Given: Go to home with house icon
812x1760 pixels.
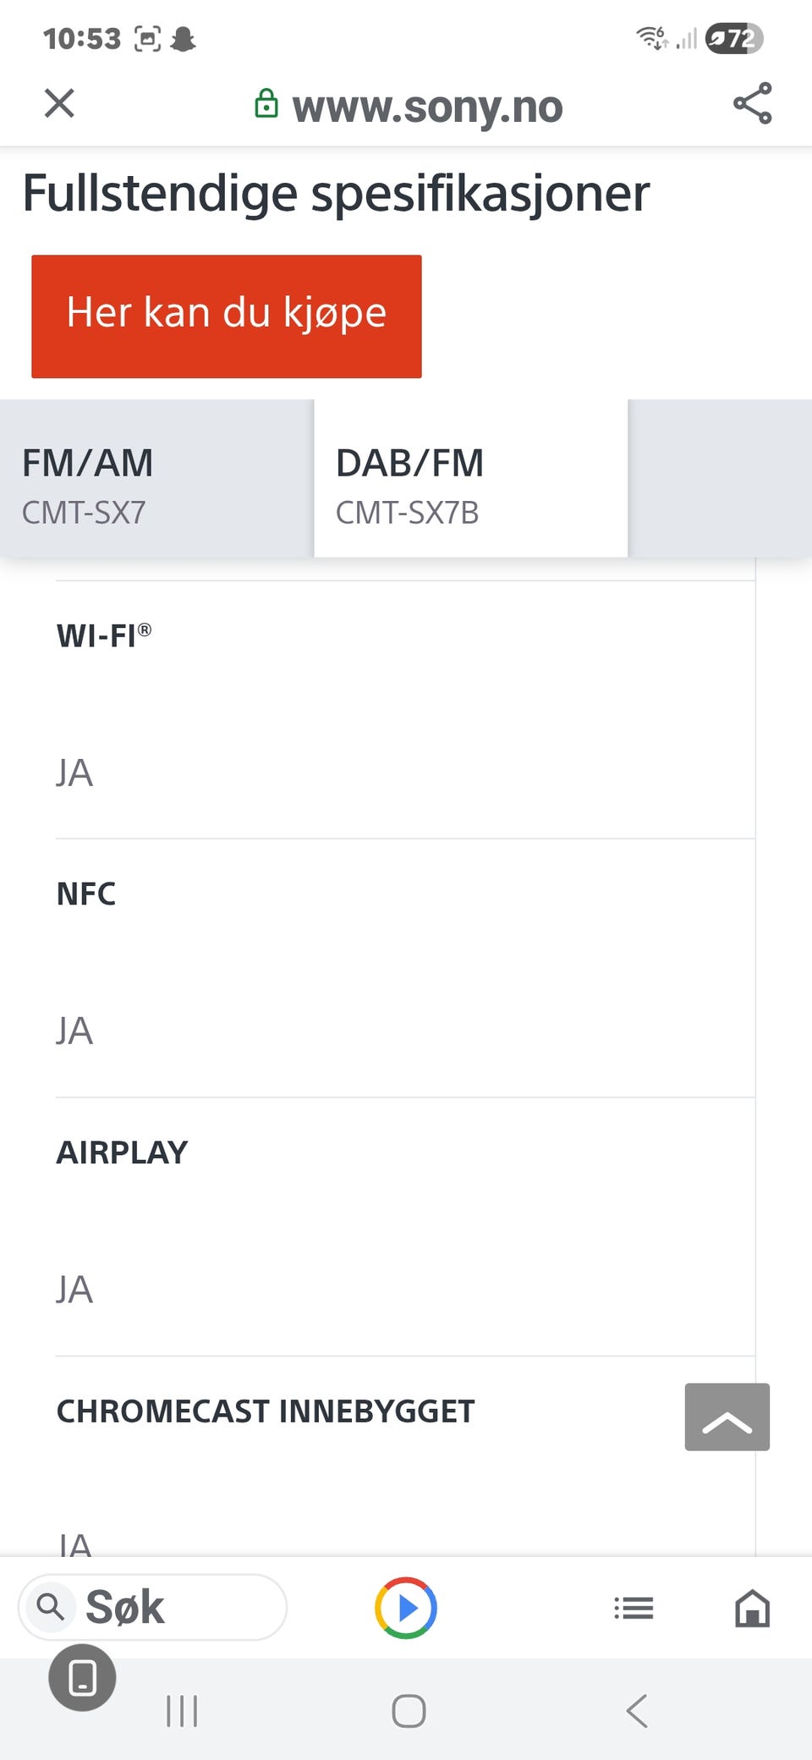Looking at the screenshot, I should pos(752,1607).
